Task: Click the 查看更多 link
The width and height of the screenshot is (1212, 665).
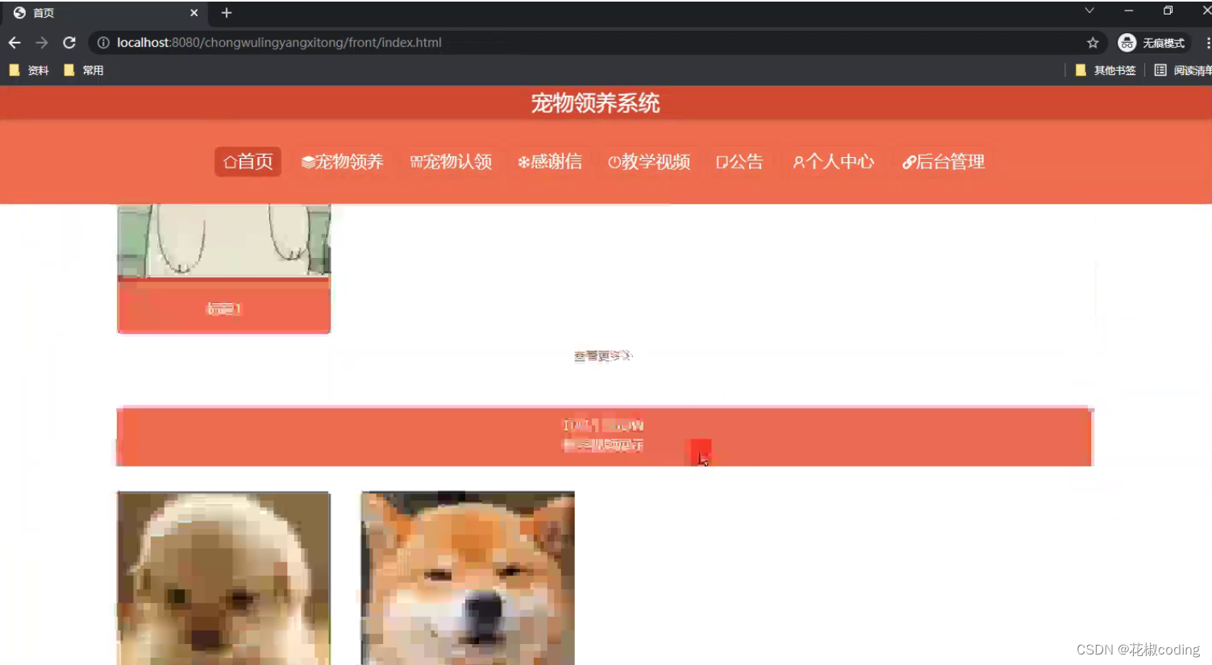Action: [x=602, y=355]
